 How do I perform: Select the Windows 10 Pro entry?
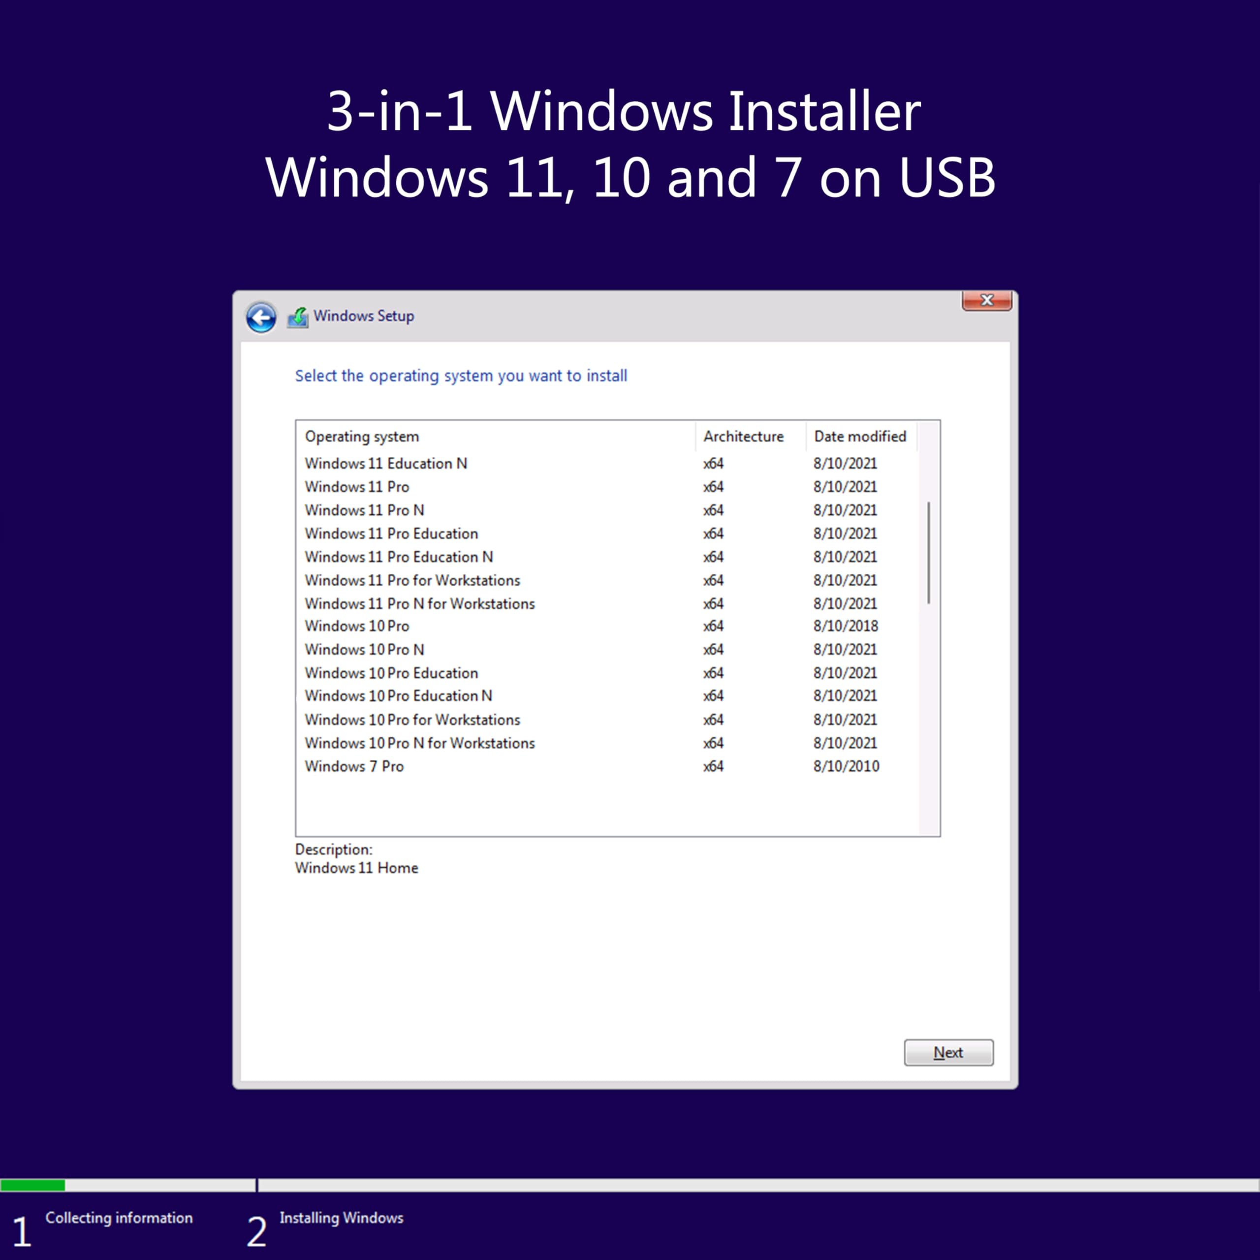357,626
